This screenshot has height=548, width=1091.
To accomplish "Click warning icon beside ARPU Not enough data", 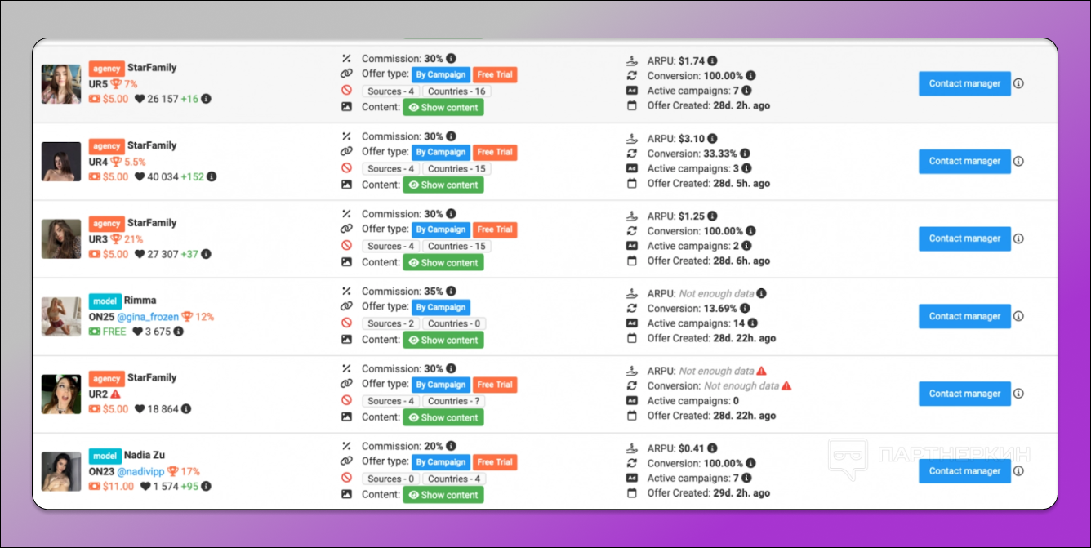I will click(761, 371).
